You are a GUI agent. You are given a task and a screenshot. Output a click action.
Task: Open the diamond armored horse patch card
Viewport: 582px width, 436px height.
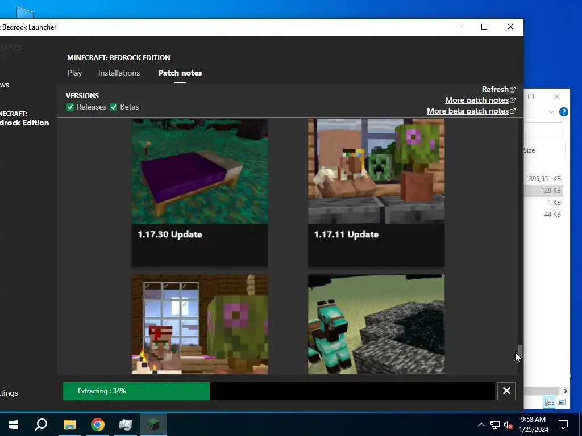point(376,324)
